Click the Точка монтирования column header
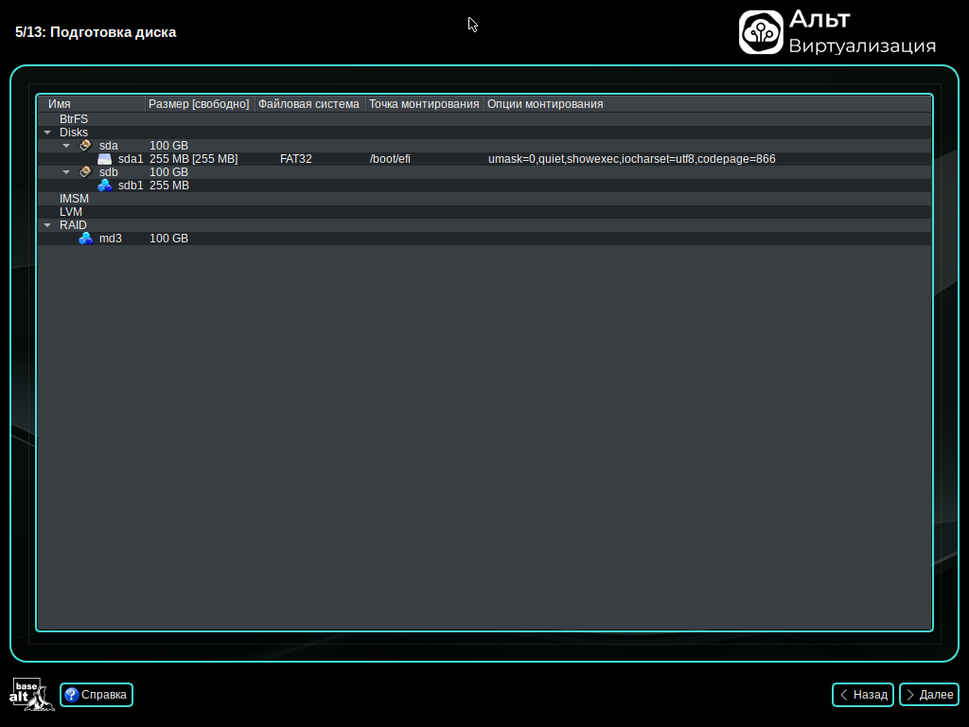Screen dimensions: 969x727 coord(424,104)
